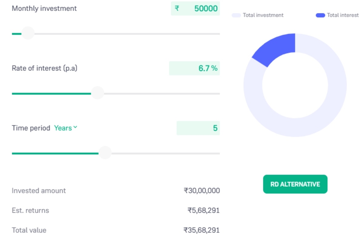Select the blue interest segment of donut chart
Screen dimensions: 364x243
(276, 48)
